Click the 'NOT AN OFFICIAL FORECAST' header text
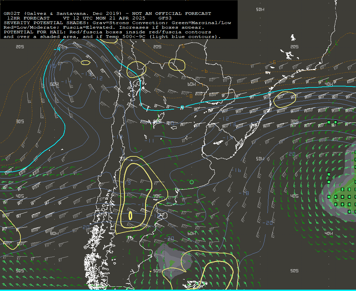Viewport: 356px width, 291px height. (171, 14)
